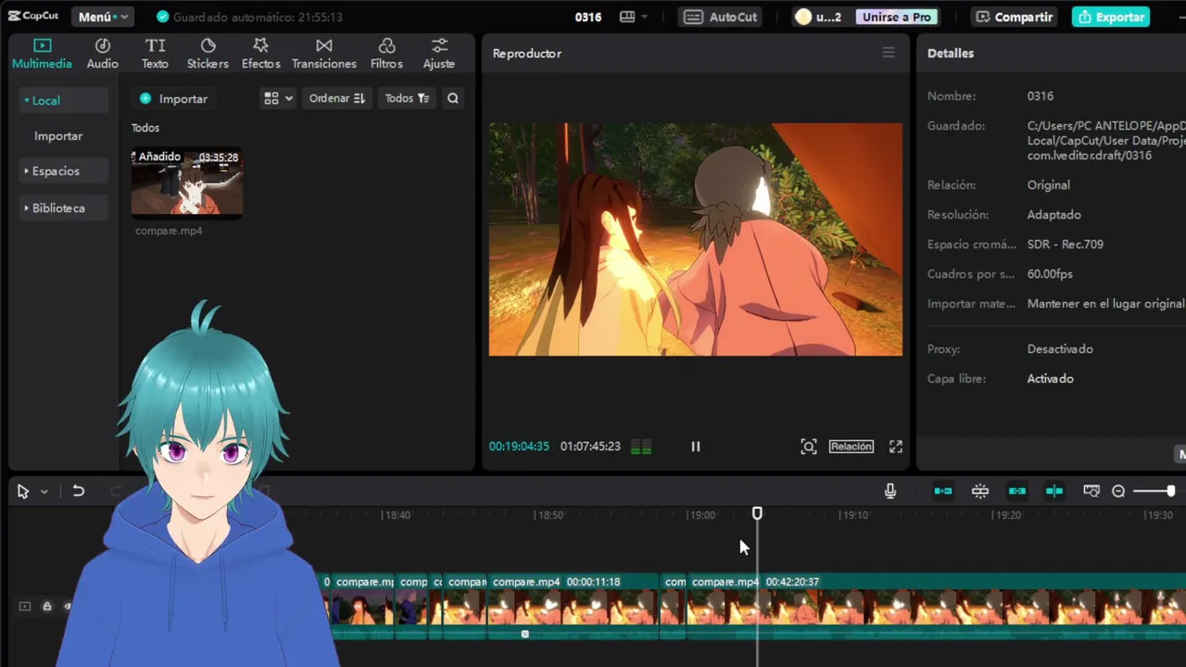This screenshot has height=667, width=1186.
Task: Open the layout selector icon in the title bar
Action: [627, 17]
